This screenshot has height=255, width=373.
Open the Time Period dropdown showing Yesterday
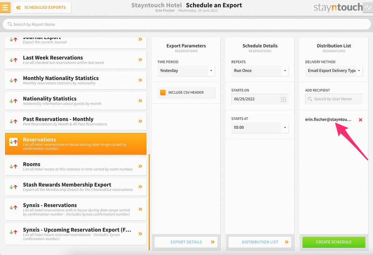[186, 70]
